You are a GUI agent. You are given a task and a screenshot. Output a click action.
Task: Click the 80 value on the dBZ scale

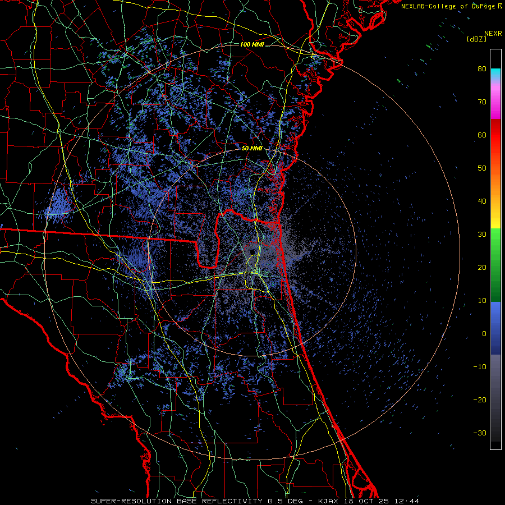coord(482,68)
